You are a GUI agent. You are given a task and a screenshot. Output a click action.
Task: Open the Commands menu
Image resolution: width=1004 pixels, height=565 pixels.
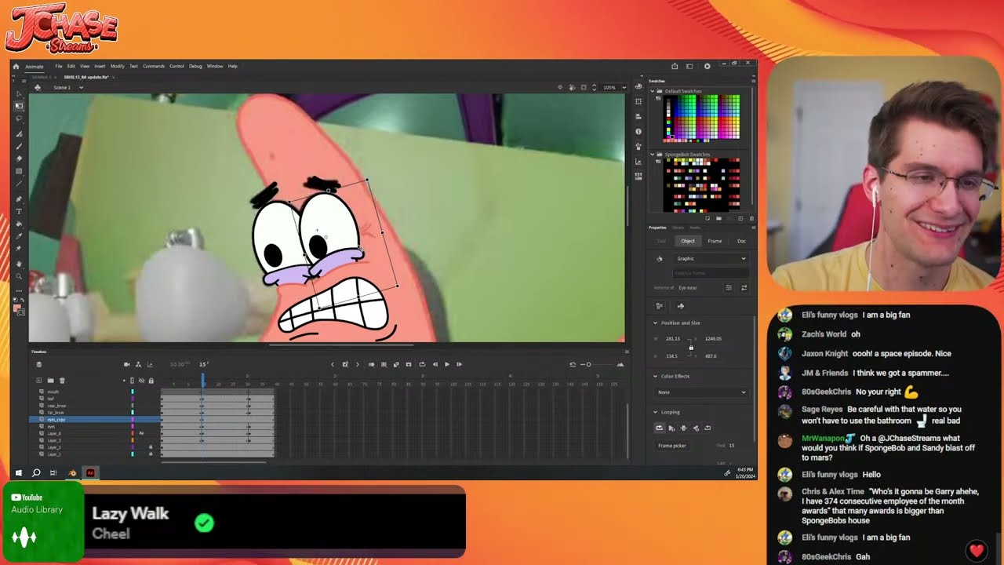[x=154, y=66]
